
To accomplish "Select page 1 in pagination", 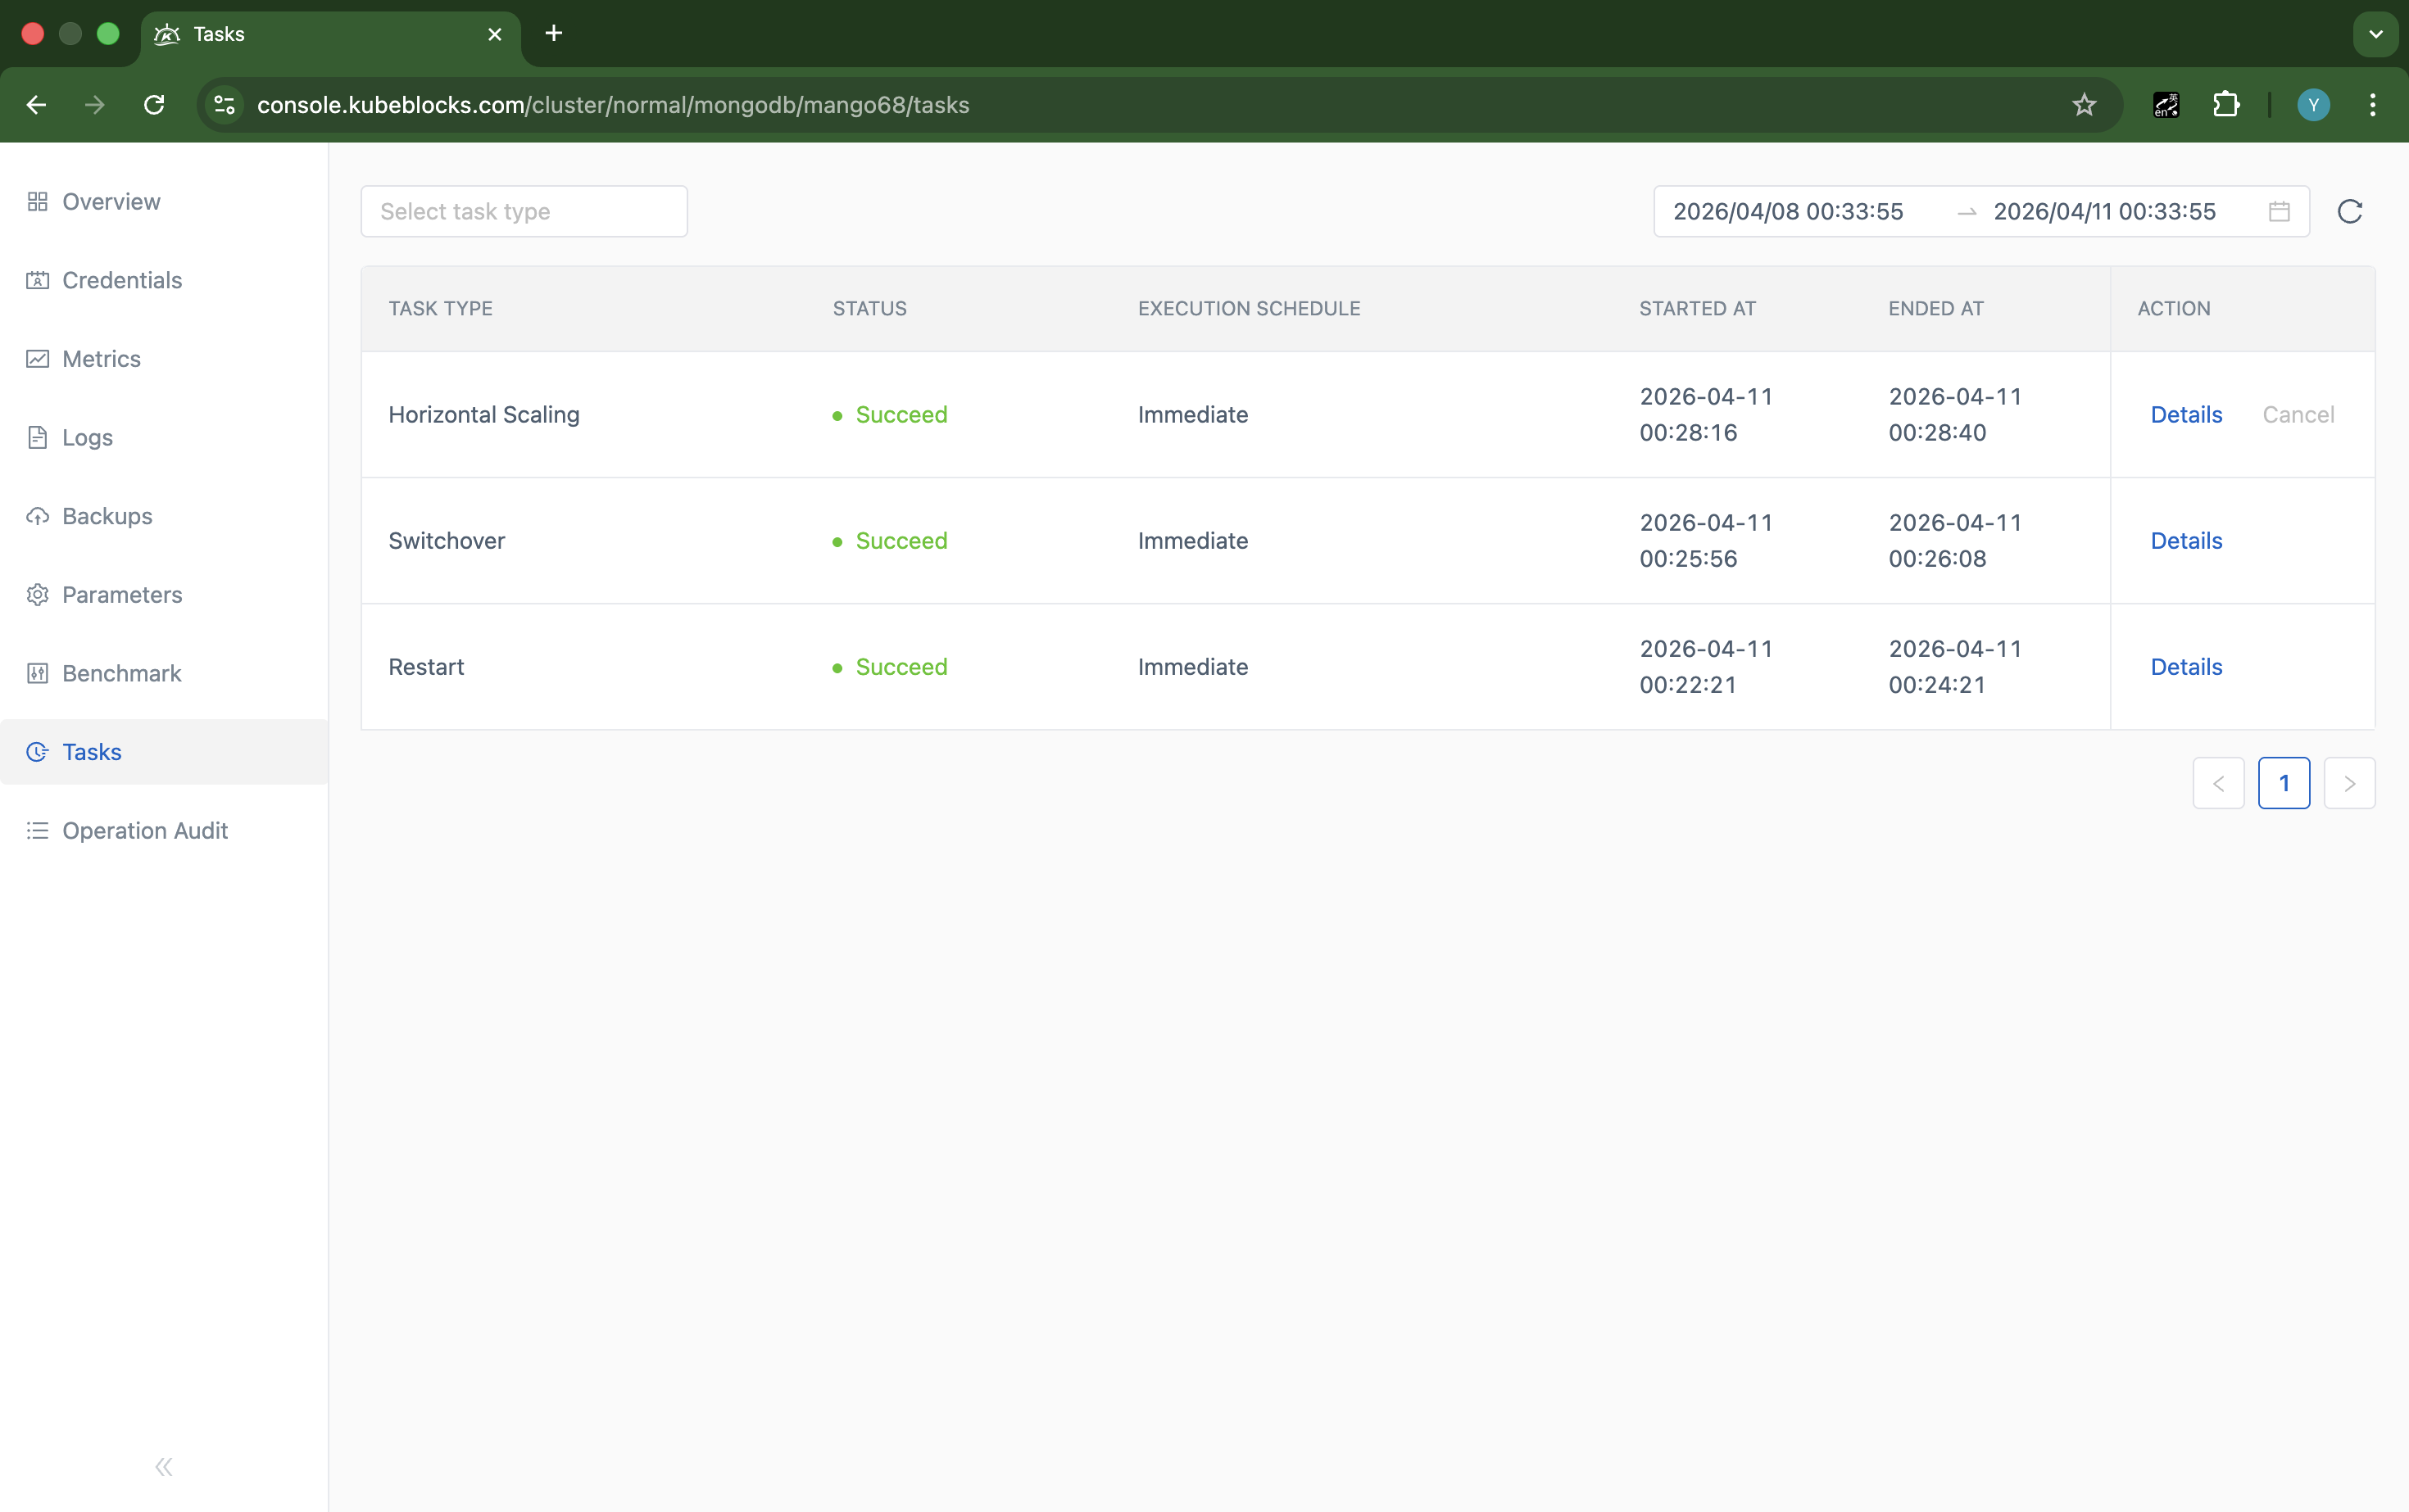I will [x=2285, y=783].
